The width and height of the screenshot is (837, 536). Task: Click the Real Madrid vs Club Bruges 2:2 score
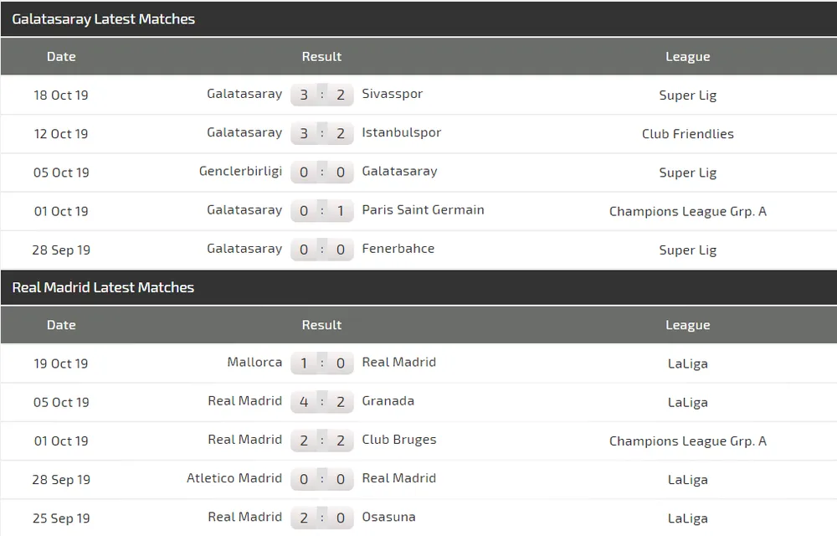tap(322, 441)
